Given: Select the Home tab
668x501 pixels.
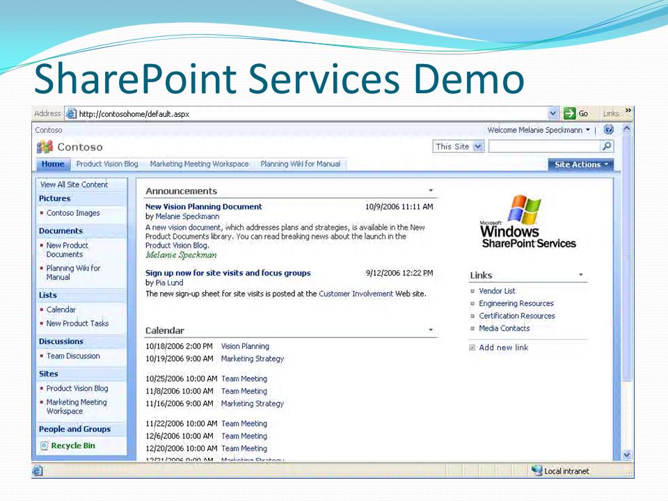Looking at the screenshot, I should click(53, 164).
